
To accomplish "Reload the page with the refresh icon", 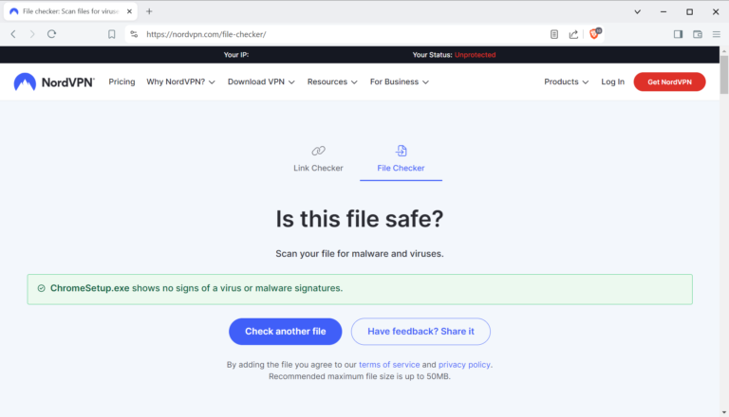I will [52, 34].
